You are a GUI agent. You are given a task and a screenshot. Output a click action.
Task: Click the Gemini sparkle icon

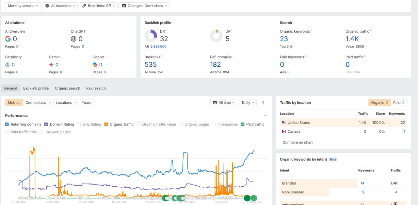[x=51, y=65]
